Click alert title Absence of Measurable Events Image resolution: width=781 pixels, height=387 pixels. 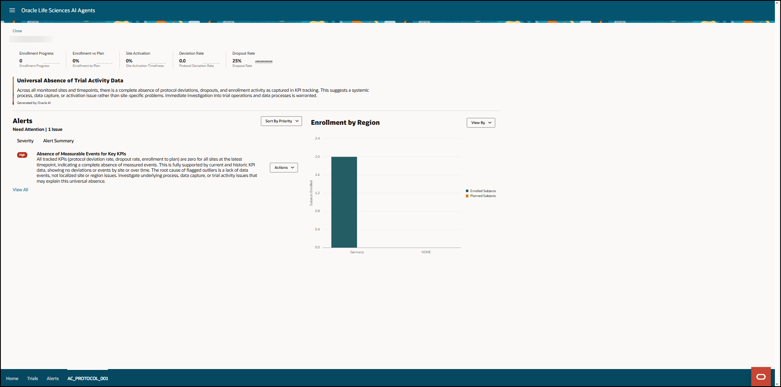coord(82,154)
